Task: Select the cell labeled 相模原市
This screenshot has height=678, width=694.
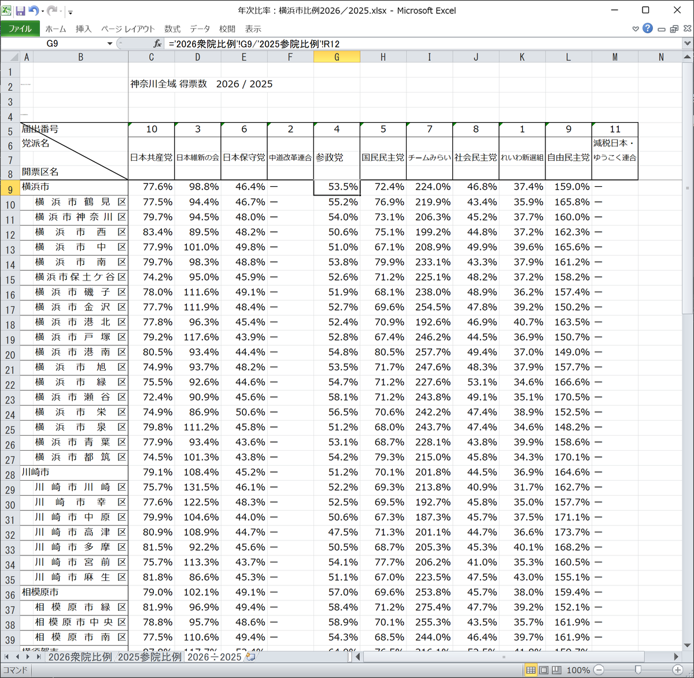Action: [x=74, y=592]
